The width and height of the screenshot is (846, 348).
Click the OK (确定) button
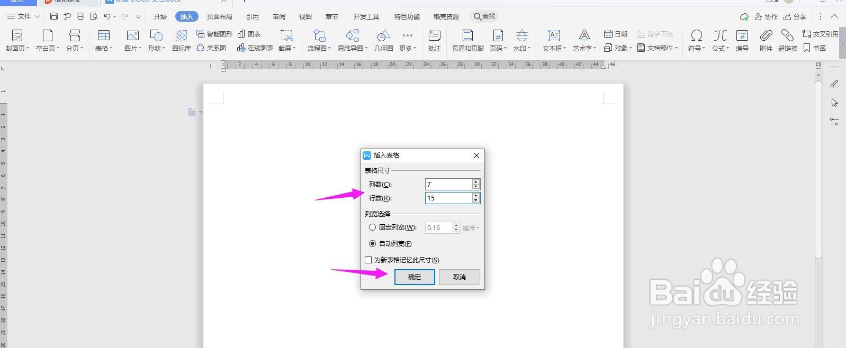coord(415,277)
